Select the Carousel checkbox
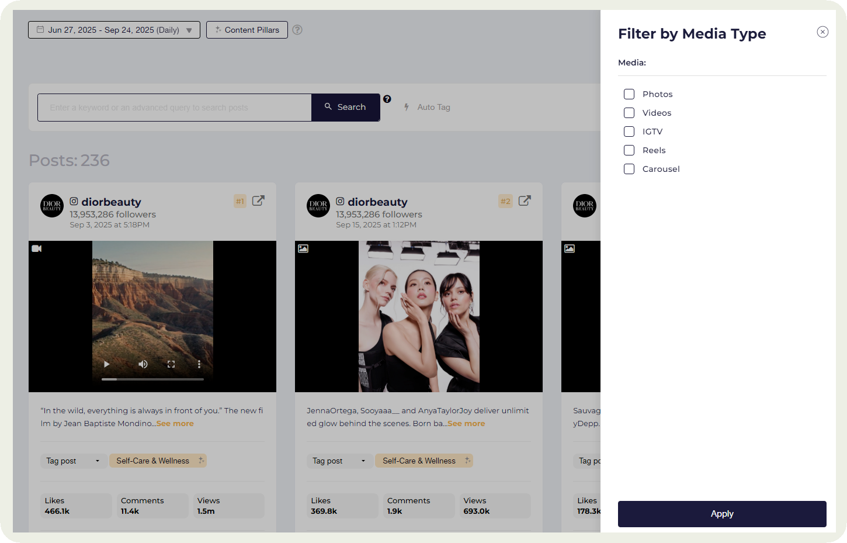847x543 pixels. click(629, 169)
